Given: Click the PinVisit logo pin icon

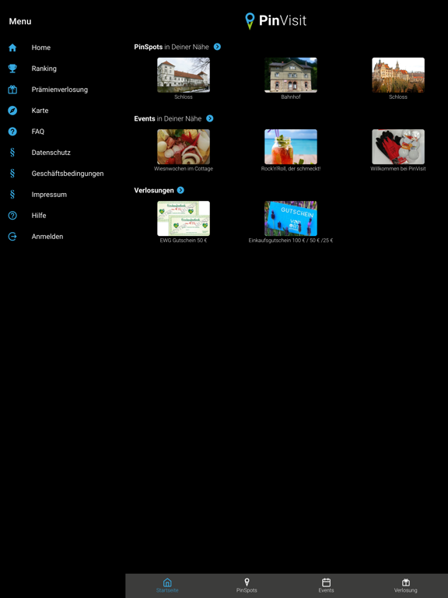Looking at the screenshot, I should coord(250,21).
